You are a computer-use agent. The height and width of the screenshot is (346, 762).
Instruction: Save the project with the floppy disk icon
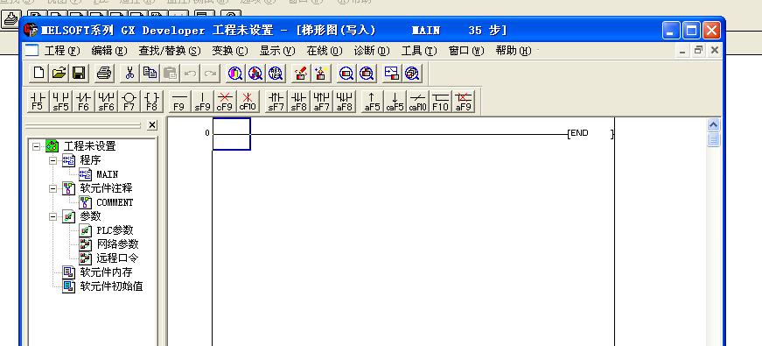(x=80, y=74)
